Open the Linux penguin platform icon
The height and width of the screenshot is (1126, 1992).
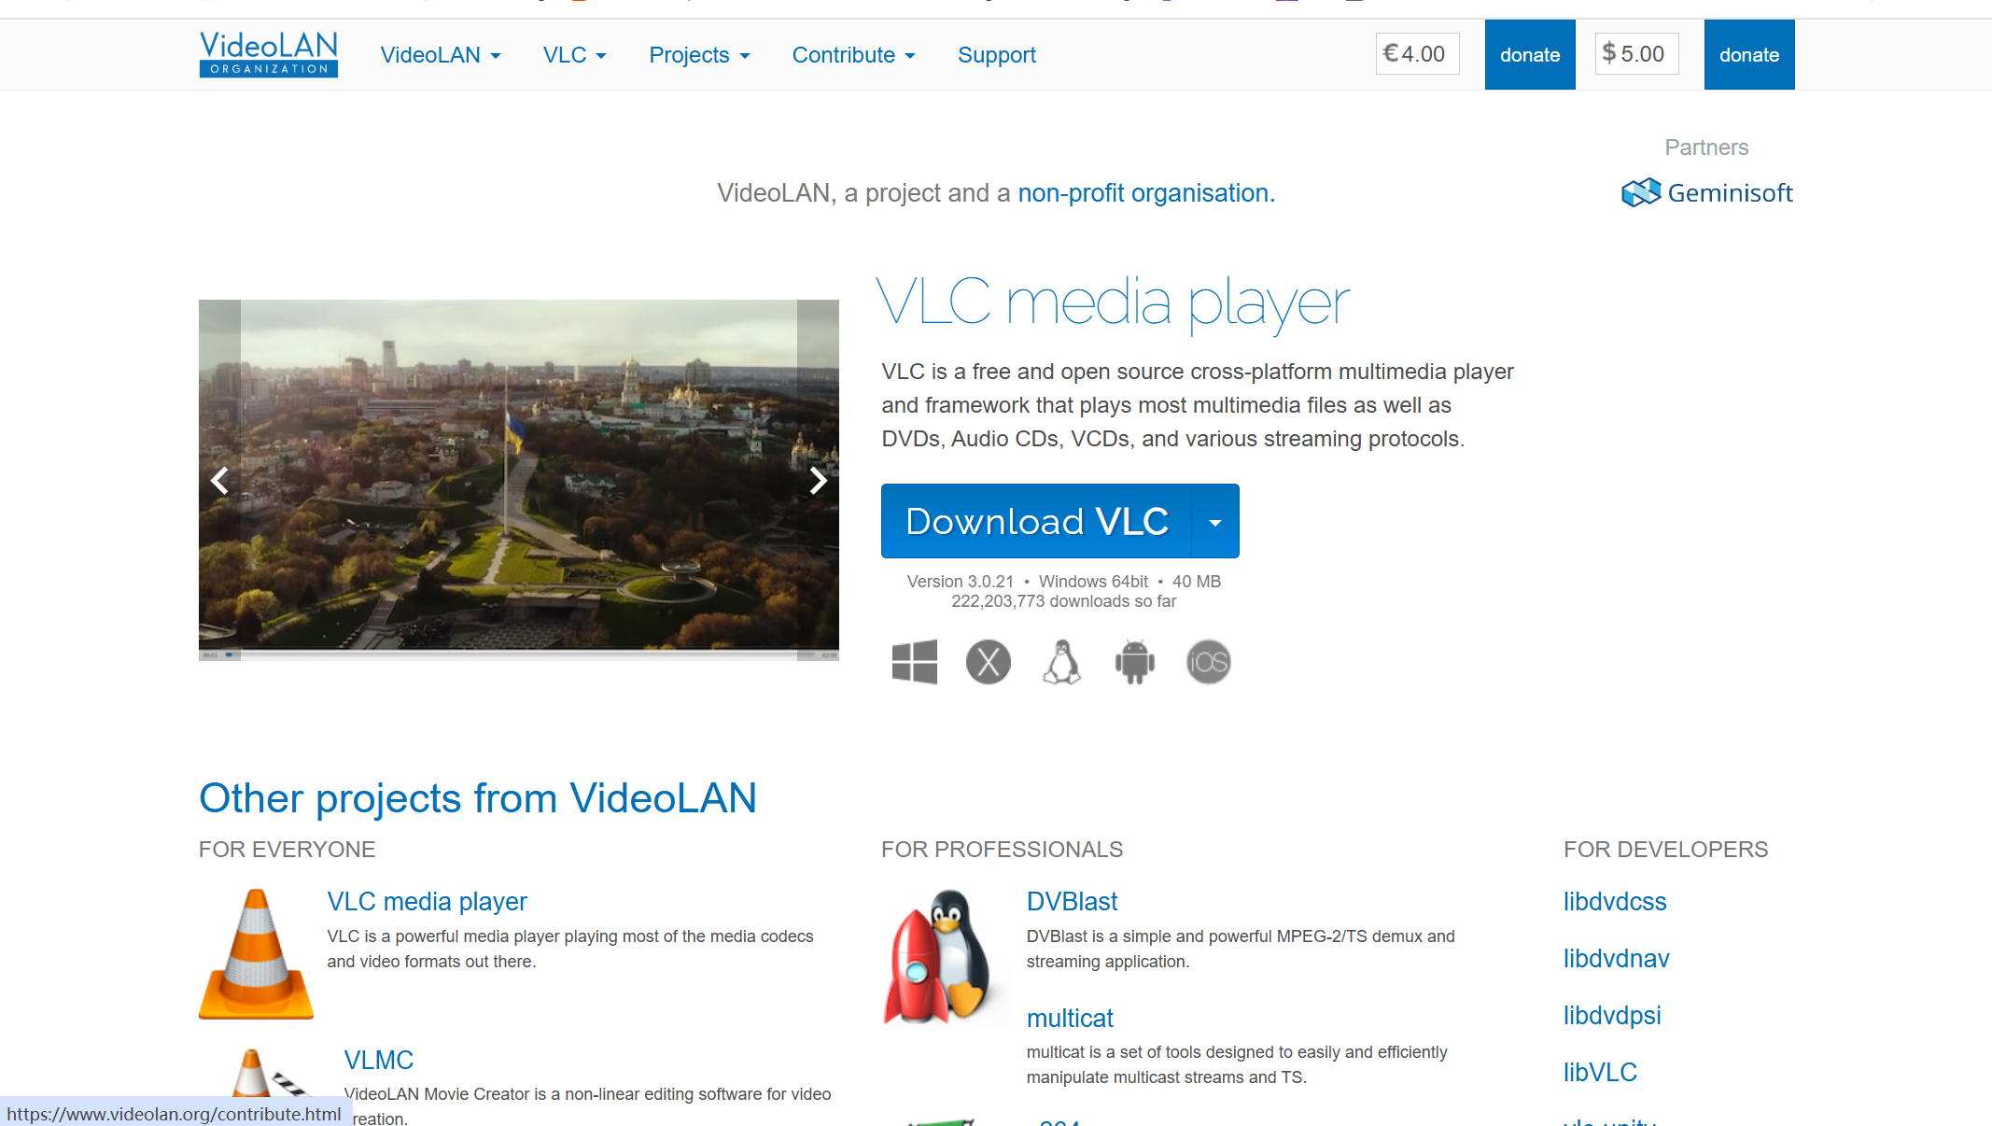pyautogui.click(x=1062, y=662)
